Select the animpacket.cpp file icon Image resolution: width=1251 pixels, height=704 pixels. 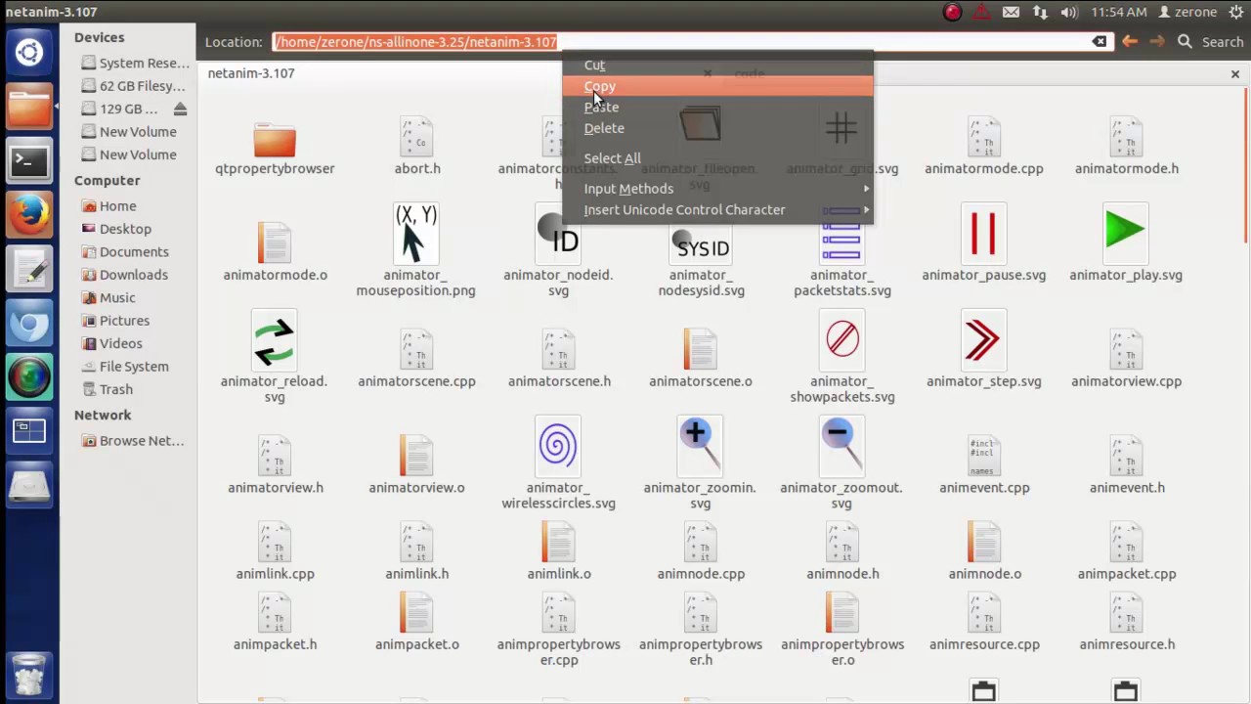[1126, 543]
